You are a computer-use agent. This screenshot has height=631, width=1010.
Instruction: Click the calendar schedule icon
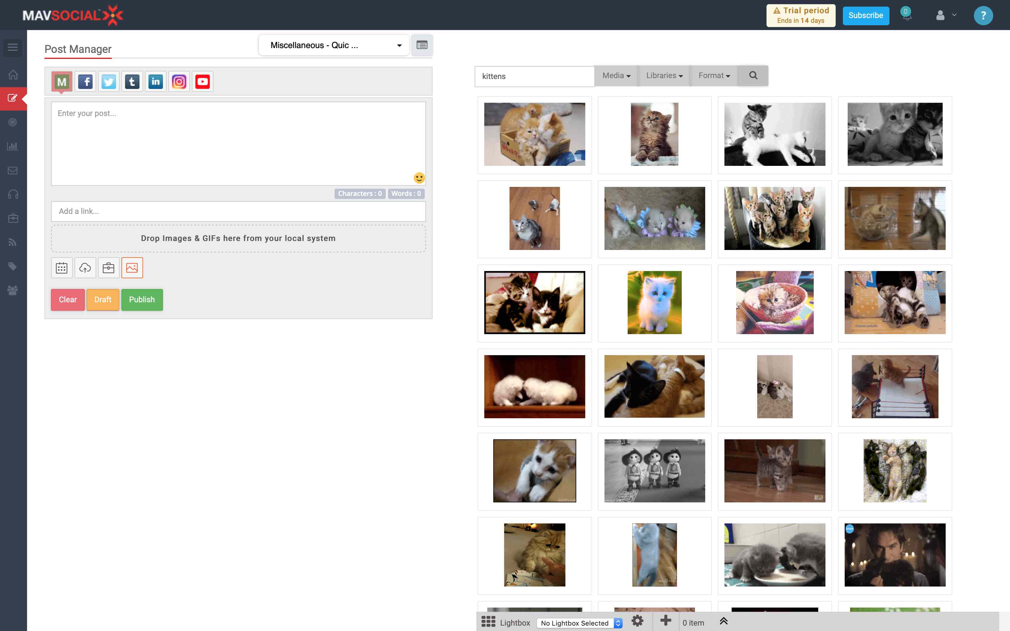click(62, 268)
